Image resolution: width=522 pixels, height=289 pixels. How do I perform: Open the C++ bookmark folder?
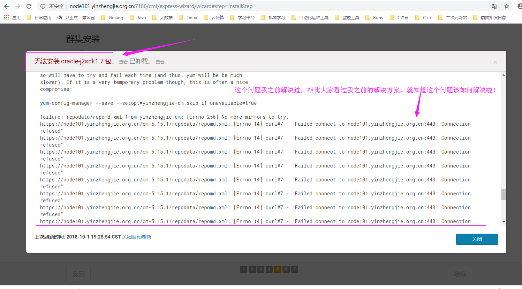coord(424,17)
